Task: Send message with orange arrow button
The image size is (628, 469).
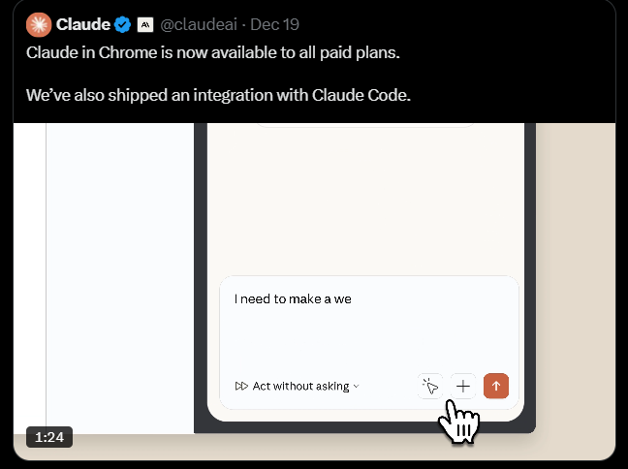Action: 495,386
